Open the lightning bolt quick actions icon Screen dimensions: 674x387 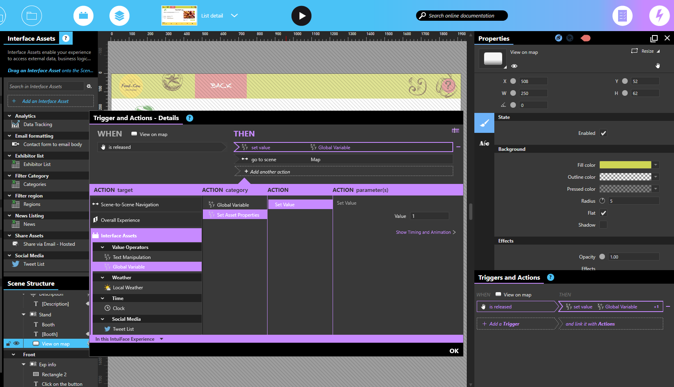[659, 16]
